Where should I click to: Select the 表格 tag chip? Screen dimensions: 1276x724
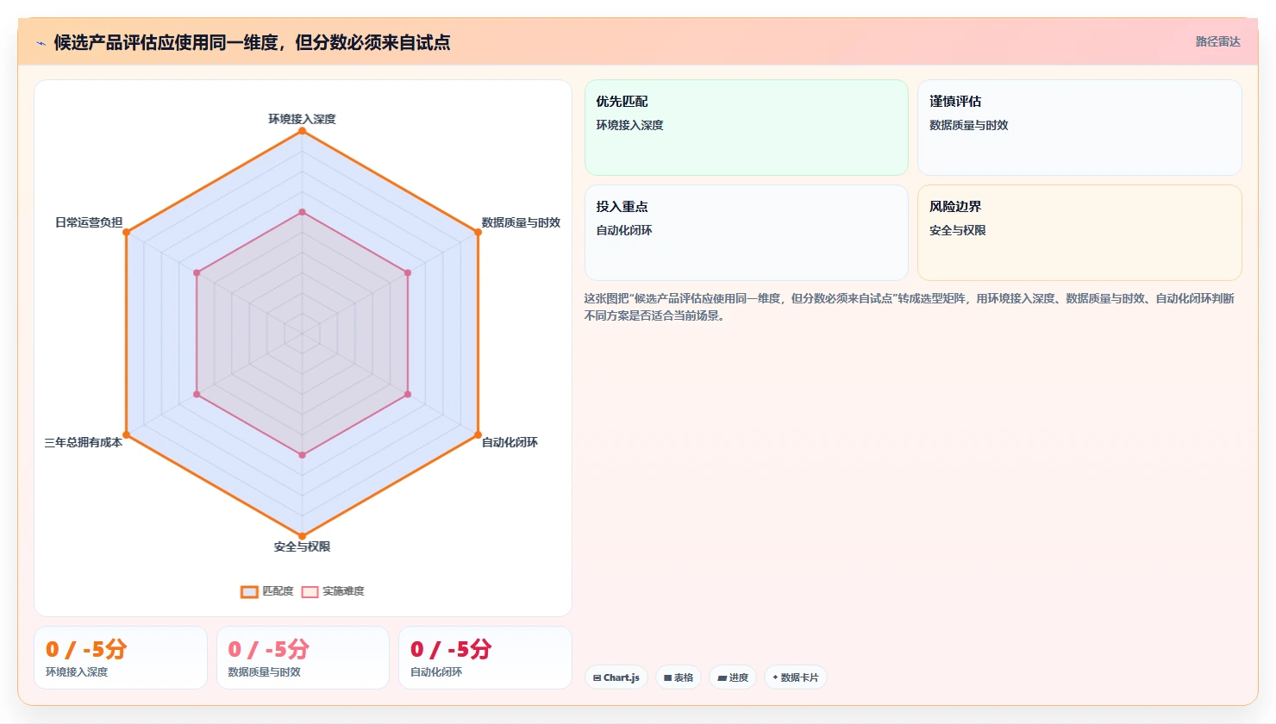[x=679, y=677]
